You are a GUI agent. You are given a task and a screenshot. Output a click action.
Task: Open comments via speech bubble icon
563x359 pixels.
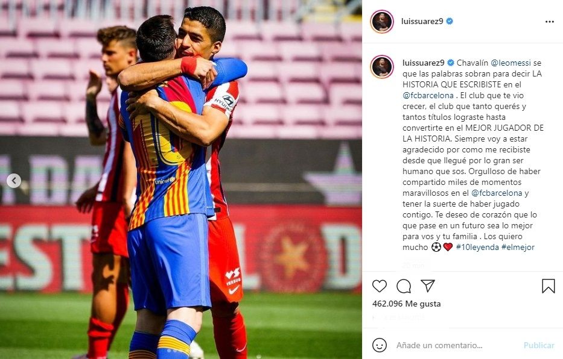[x=404, y=286]
